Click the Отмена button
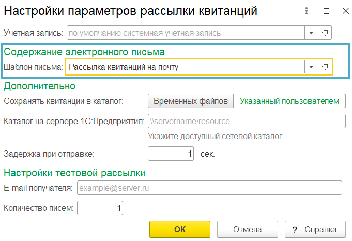The width and height of the screenshot is (352, 241). click(x=248, y=229)
